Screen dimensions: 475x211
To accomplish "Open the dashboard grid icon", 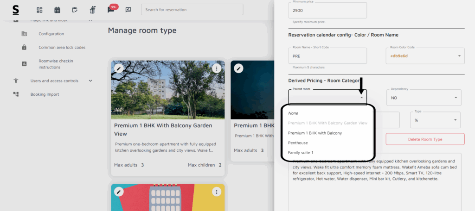I will 39,10.
